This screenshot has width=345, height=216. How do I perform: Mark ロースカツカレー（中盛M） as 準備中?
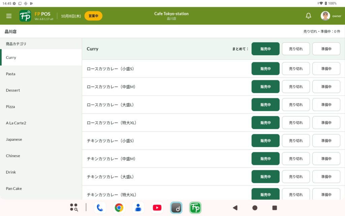point(326,87)
